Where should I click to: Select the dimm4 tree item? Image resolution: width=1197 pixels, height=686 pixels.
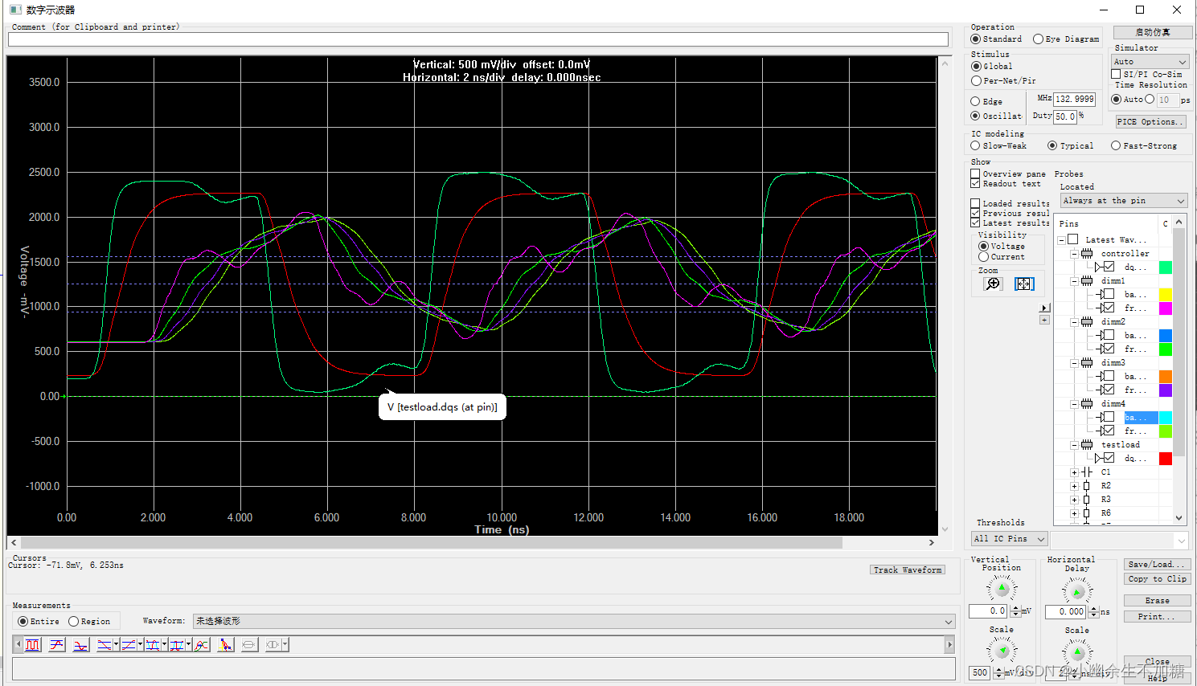pyautogui.click(x=1113, y=403)
